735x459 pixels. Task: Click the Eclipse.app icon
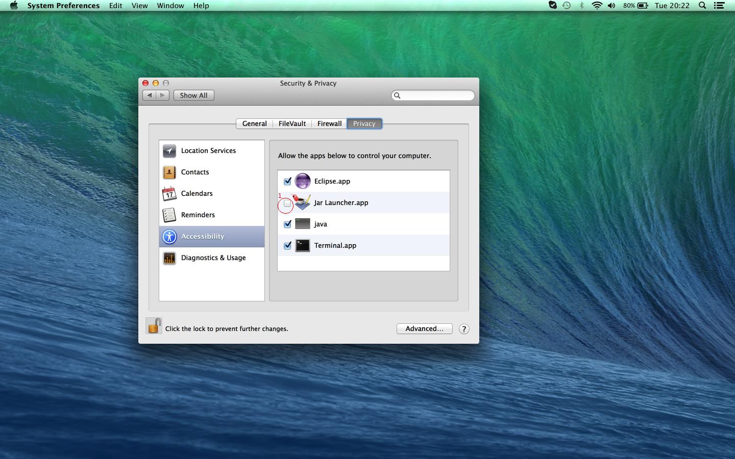(x=303, y=181)
